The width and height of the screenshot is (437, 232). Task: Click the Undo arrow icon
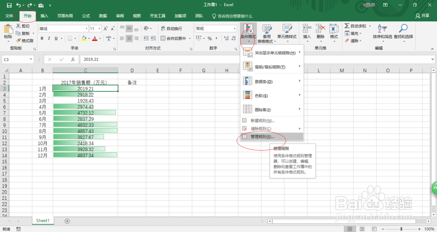click(x=18, y=5)
